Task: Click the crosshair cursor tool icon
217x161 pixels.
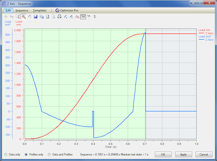Action: click(x=6, y=17)
